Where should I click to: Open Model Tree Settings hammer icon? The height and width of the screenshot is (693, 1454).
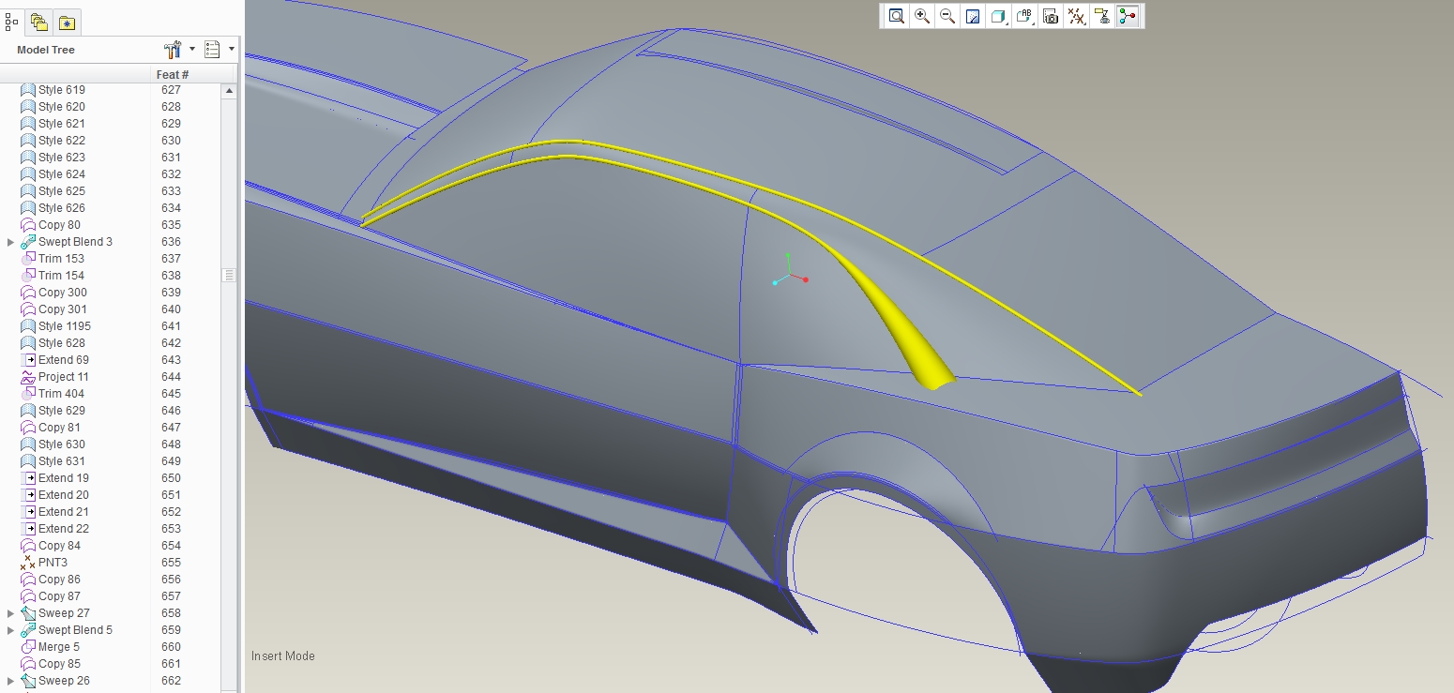[x=173, y=50]
